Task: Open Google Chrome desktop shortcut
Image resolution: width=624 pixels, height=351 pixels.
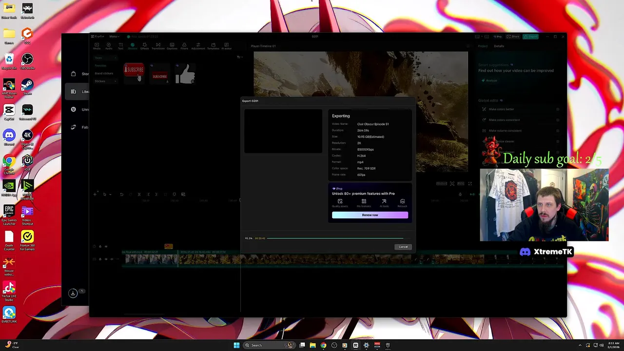Action: coord(9,165)
